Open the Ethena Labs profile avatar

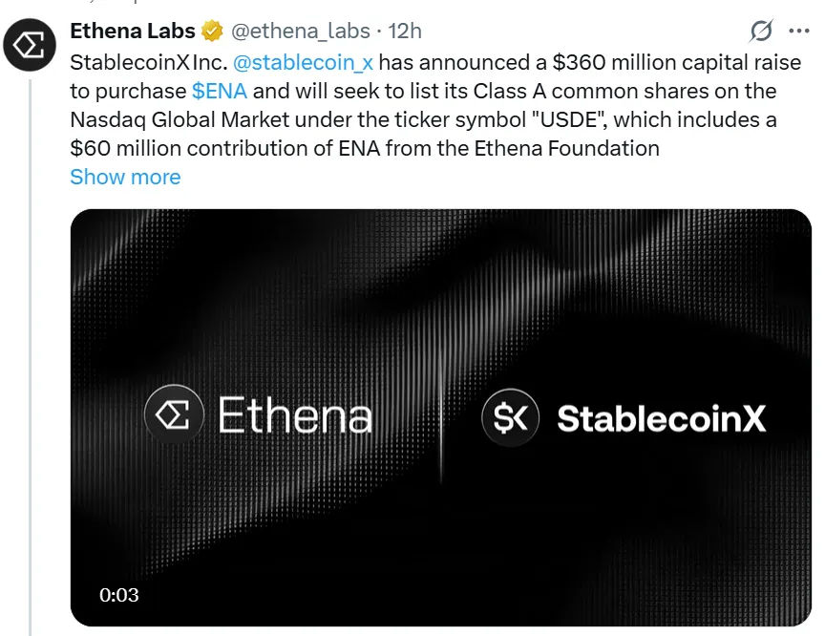point(31,45)
